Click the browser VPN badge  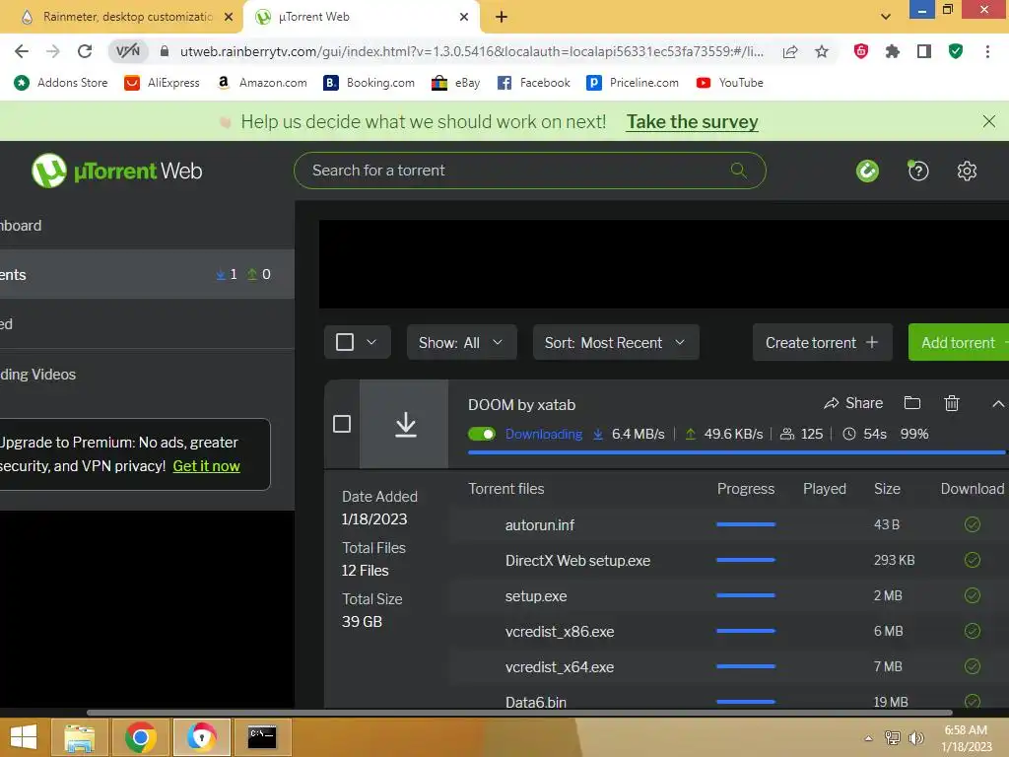[127, 51]
